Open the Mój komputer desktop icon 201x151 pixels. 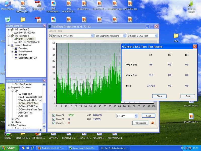click(x=8, y=5)
